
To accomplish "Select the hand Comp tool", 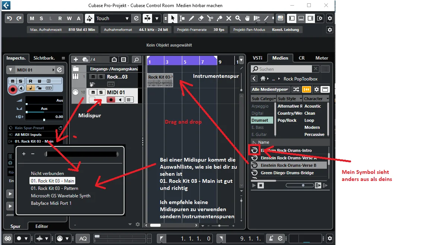I will coord(247,18).
